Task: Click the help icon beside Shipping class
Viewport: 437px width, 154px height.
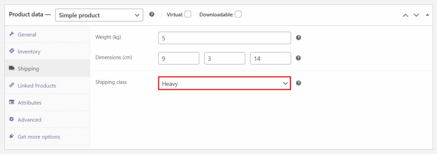Action: [x=298, y=83]
